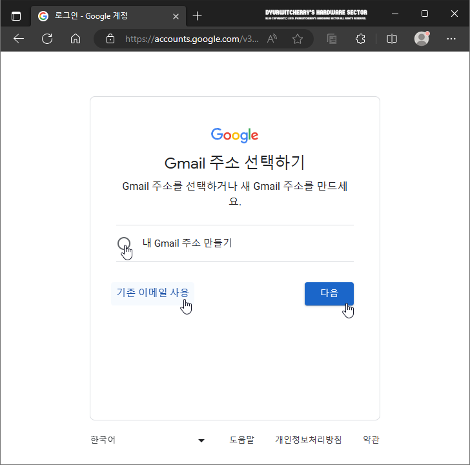Minimize the browser window

(x=395, y=14)
